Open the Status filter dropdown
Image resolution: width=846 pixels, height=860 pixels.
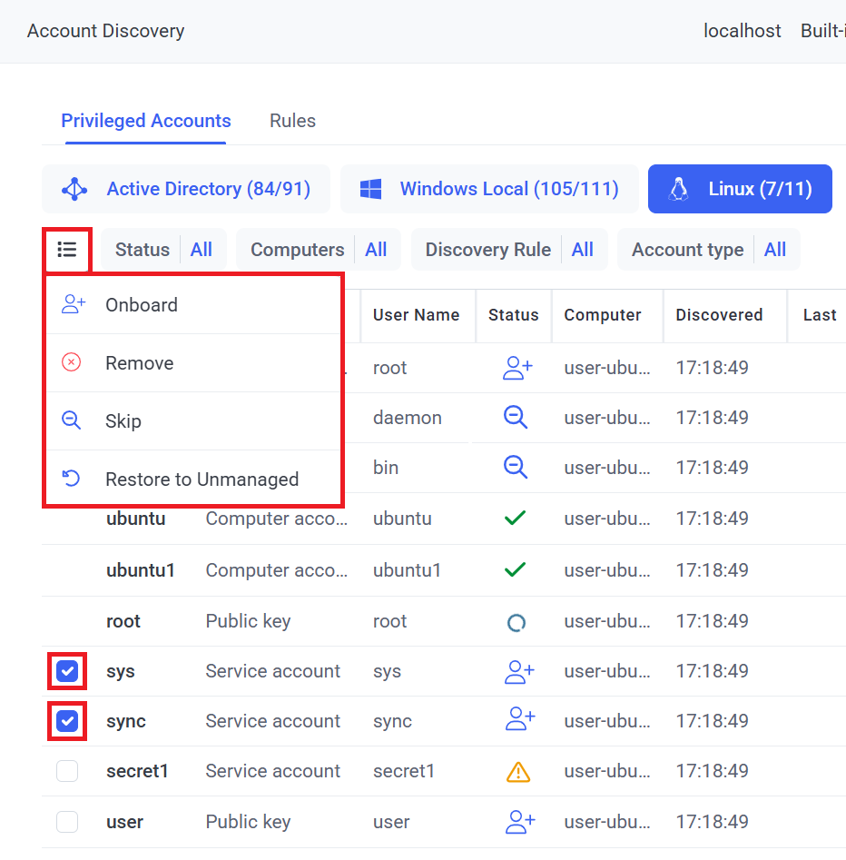coord(163,250)
